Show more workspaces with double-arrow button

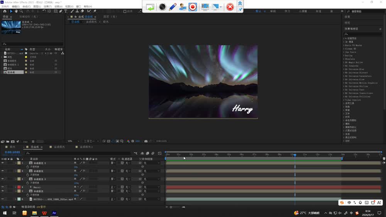coord(342,11)
